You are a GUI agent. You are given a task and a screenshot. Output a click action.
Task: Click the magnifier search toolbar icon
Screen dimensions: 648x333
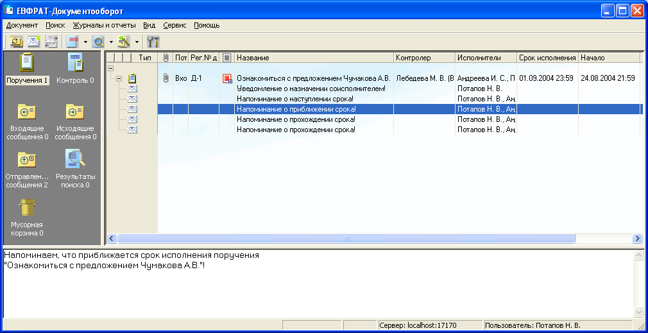pyautogui.click(x=98, y=41)
